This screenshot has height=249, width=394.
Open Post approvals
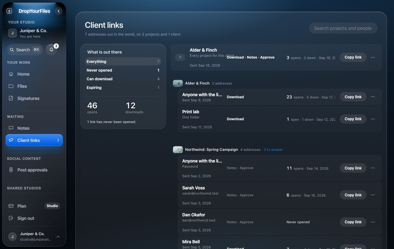tap(34, 170)
